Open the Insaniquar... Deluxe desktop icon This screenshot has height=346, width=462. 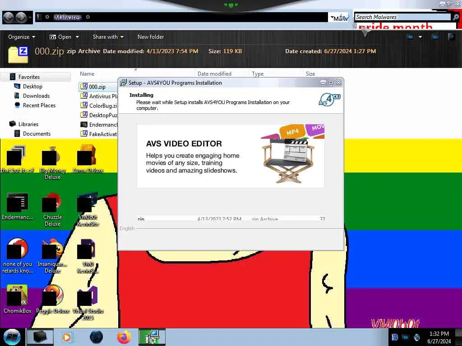click(52, 256)
